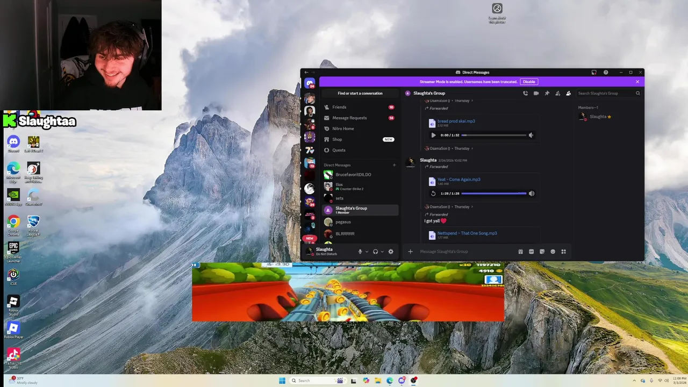The height and width of the screenshot is (387, 688).
Task: Open the Discord inbox icon in title bar
Action: tap(594, 72)
